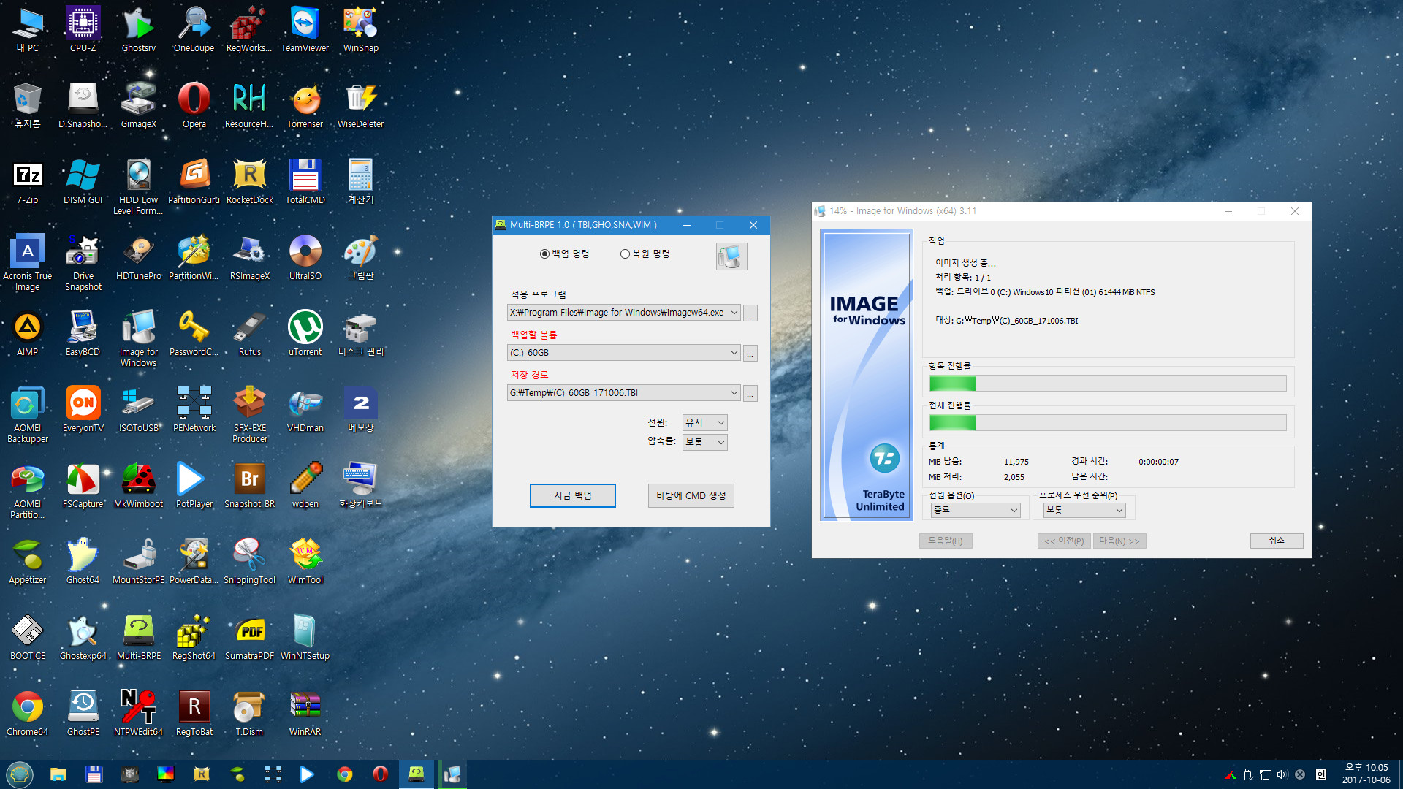Browse for the 저장 경로 file

(x=750, y=394)
